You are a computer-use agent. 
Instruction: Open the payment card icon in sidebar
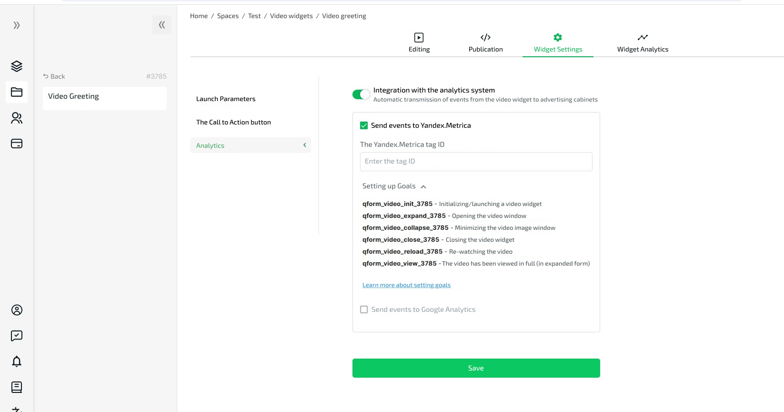(x=17, y=144)
